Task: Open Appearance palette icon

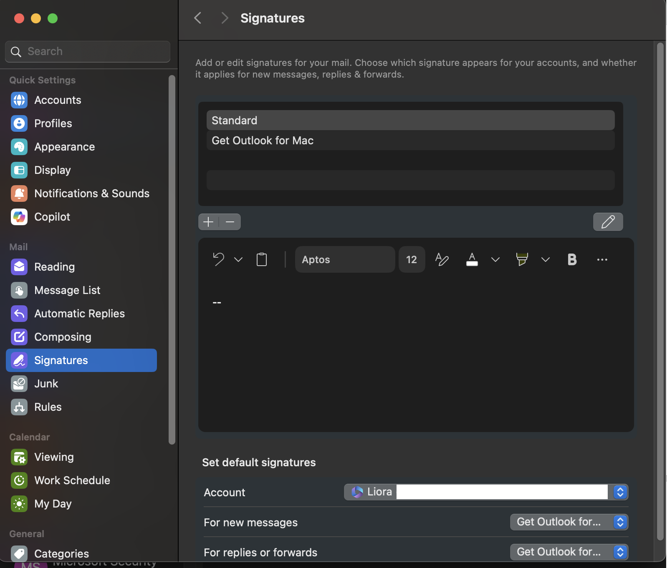Action: point(19,147)
